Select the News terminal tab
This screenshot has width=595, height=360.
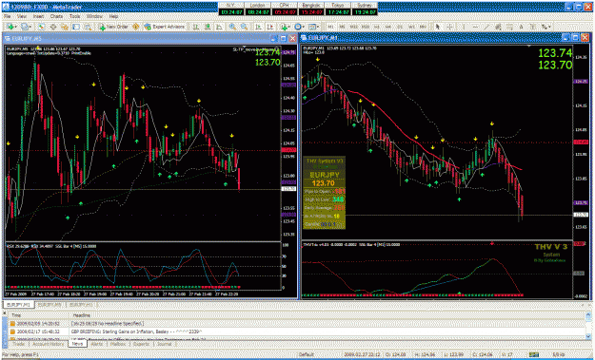[77, 344]
